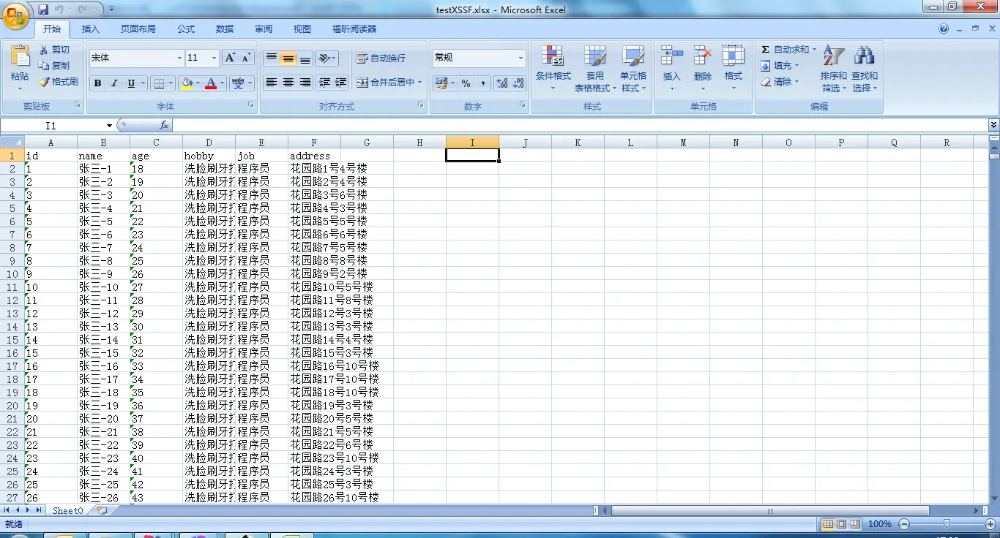1000x538 pixels.
Task: Click into the formula bar input field
Action: tap(581, 126)
